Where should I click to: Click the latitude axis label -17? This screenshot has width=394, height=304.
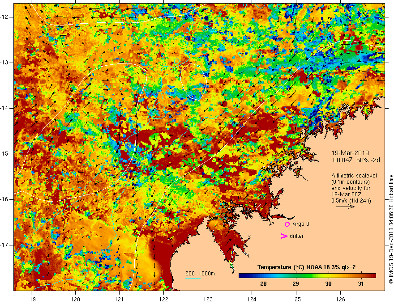(x=4, y=245)
